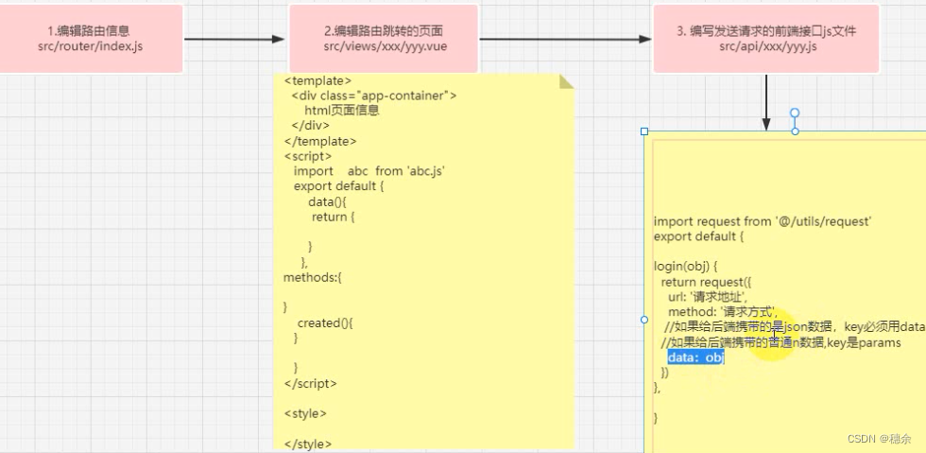
Task: Click the line "url: '请求地址',"
Action: [709, 297]
